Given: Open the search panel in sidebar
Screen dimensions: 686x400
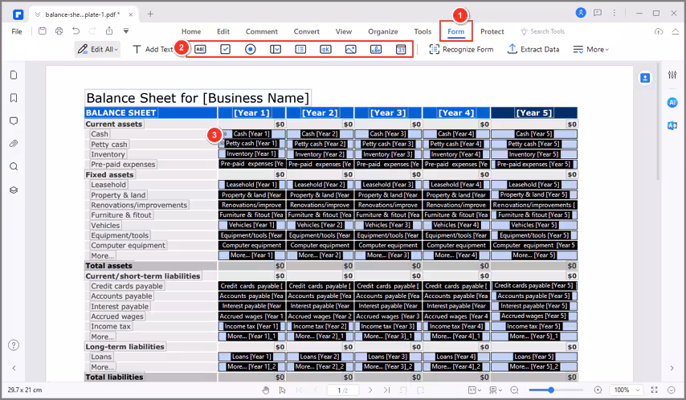Looking at the screenshot, I should (14, 167).
